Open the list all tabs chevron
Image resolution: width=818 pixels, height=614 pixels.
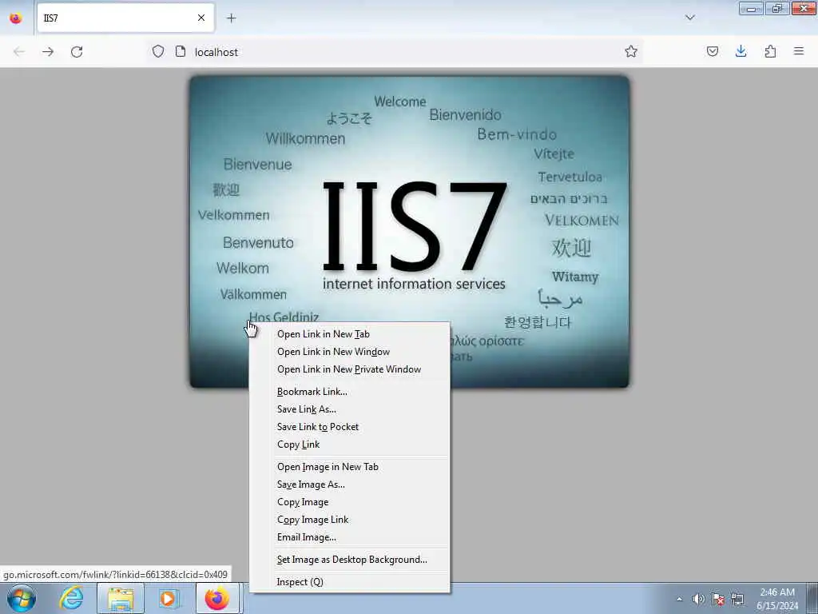[689, 18]
